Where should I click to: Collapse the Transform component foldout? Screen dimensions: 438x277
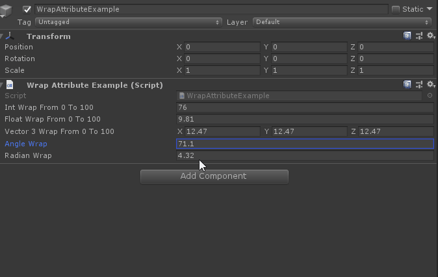coord(3,36)
